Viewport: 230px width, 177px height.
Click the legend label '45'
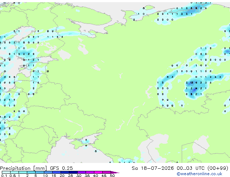point(104,176)
